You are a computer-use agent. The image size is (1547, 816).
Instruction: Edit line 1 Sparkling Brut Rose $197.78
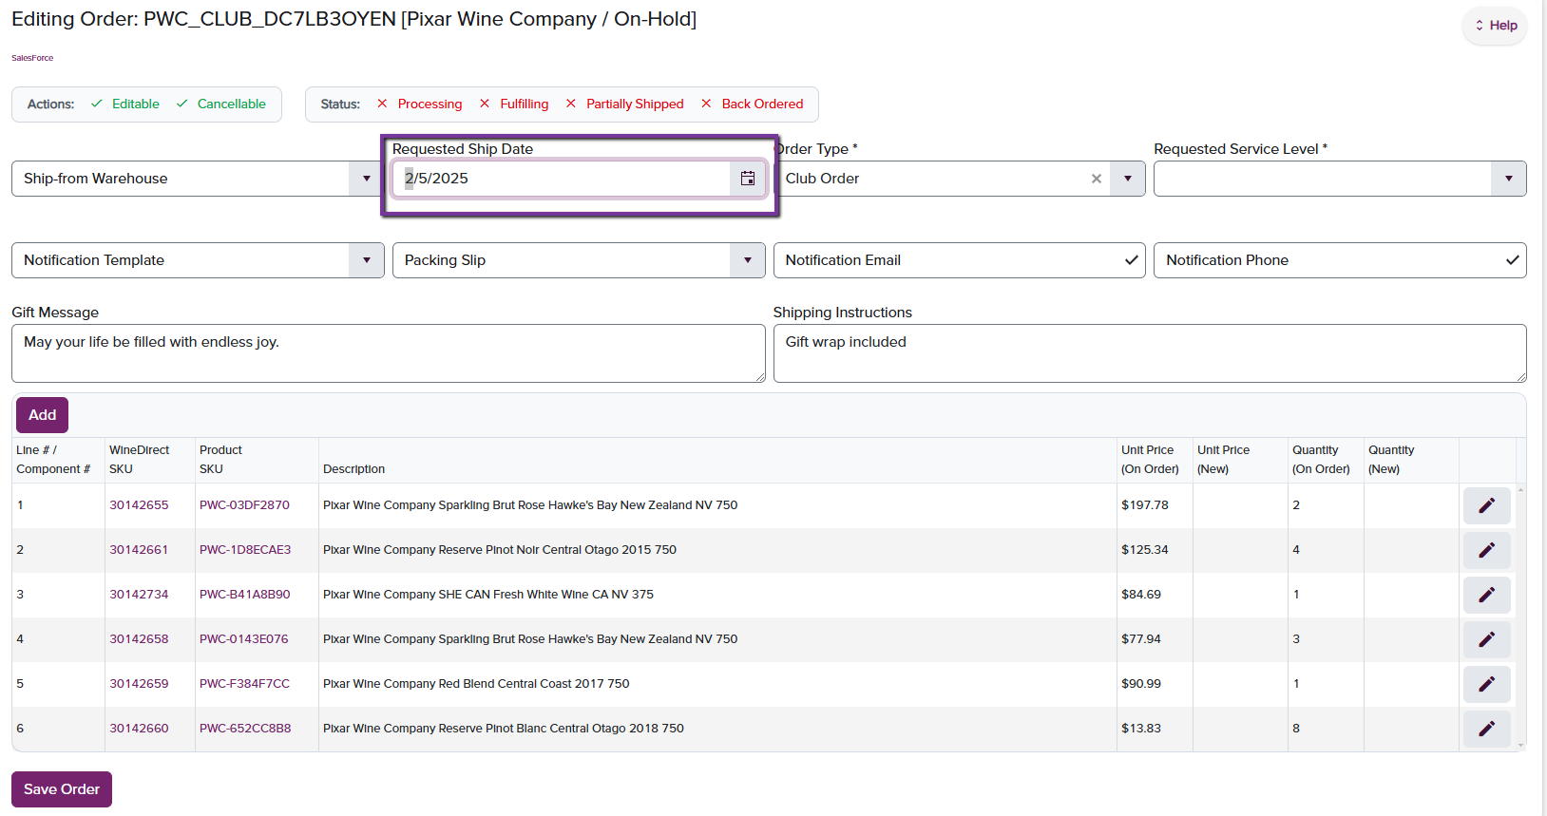tap(1486, 505)
